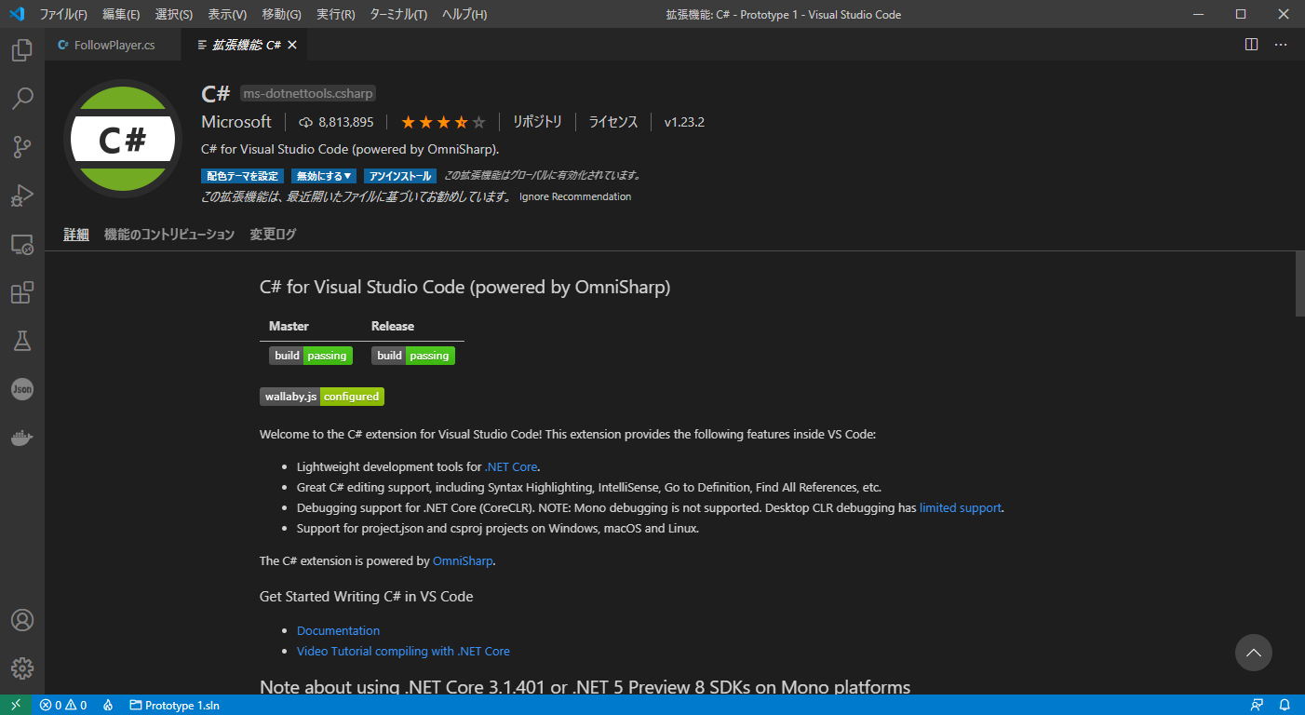Click the remote window icon in status bar

point(16,705)
